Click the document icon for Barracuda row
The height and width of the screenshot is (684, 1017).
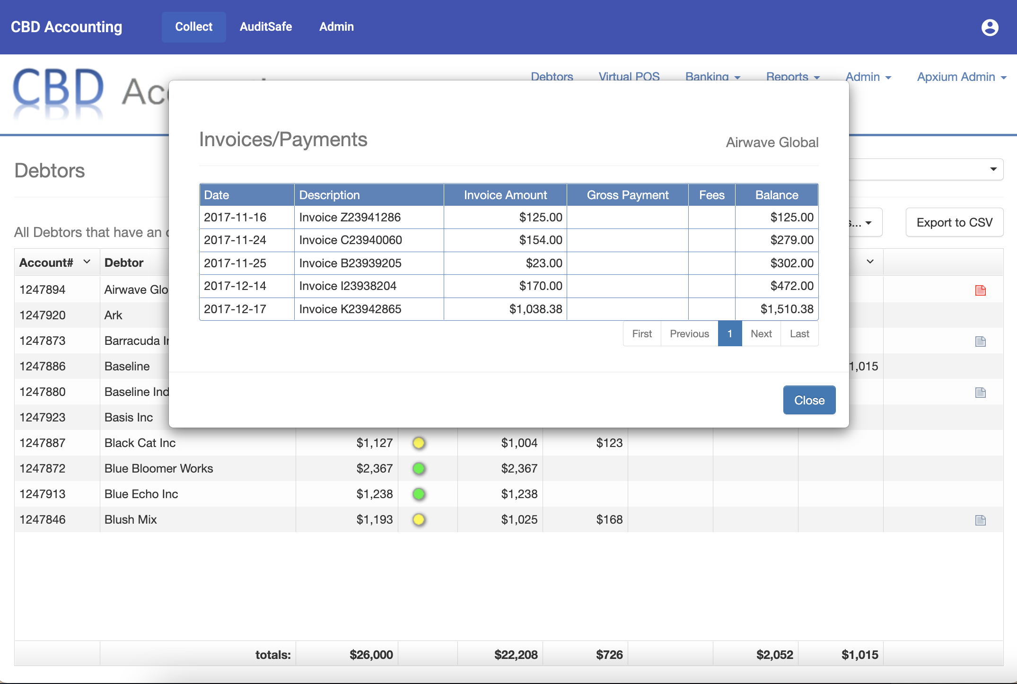pos(981,340)
